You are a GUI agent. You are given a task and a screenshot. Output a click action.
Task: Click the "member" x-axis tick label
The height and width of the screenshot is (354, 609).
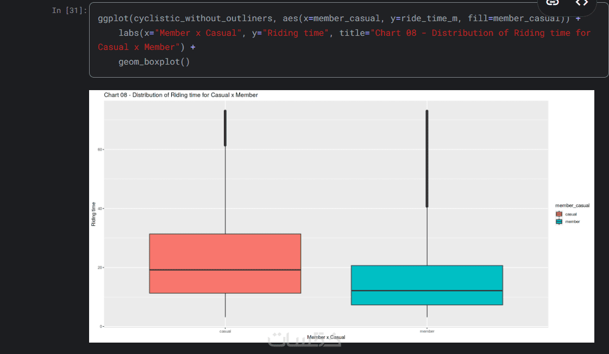pos(427,331)
